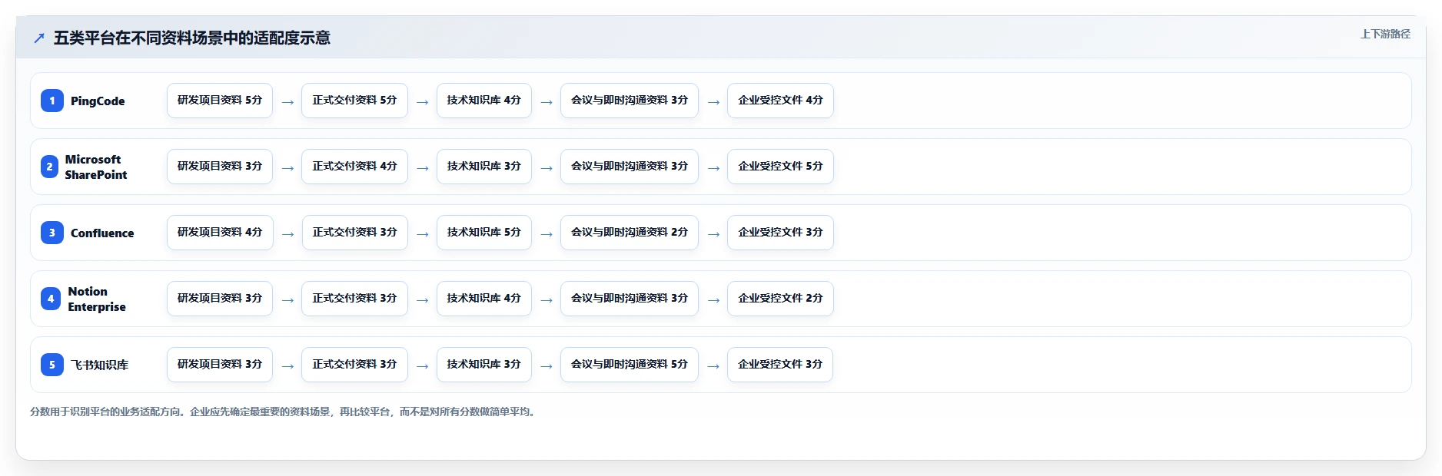Viewport: 1442px width, 476px height.
Task: Select the Notion Enterprise platform name
Action: [97, 299]
